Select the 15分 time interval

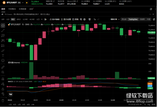pos(19,20)
